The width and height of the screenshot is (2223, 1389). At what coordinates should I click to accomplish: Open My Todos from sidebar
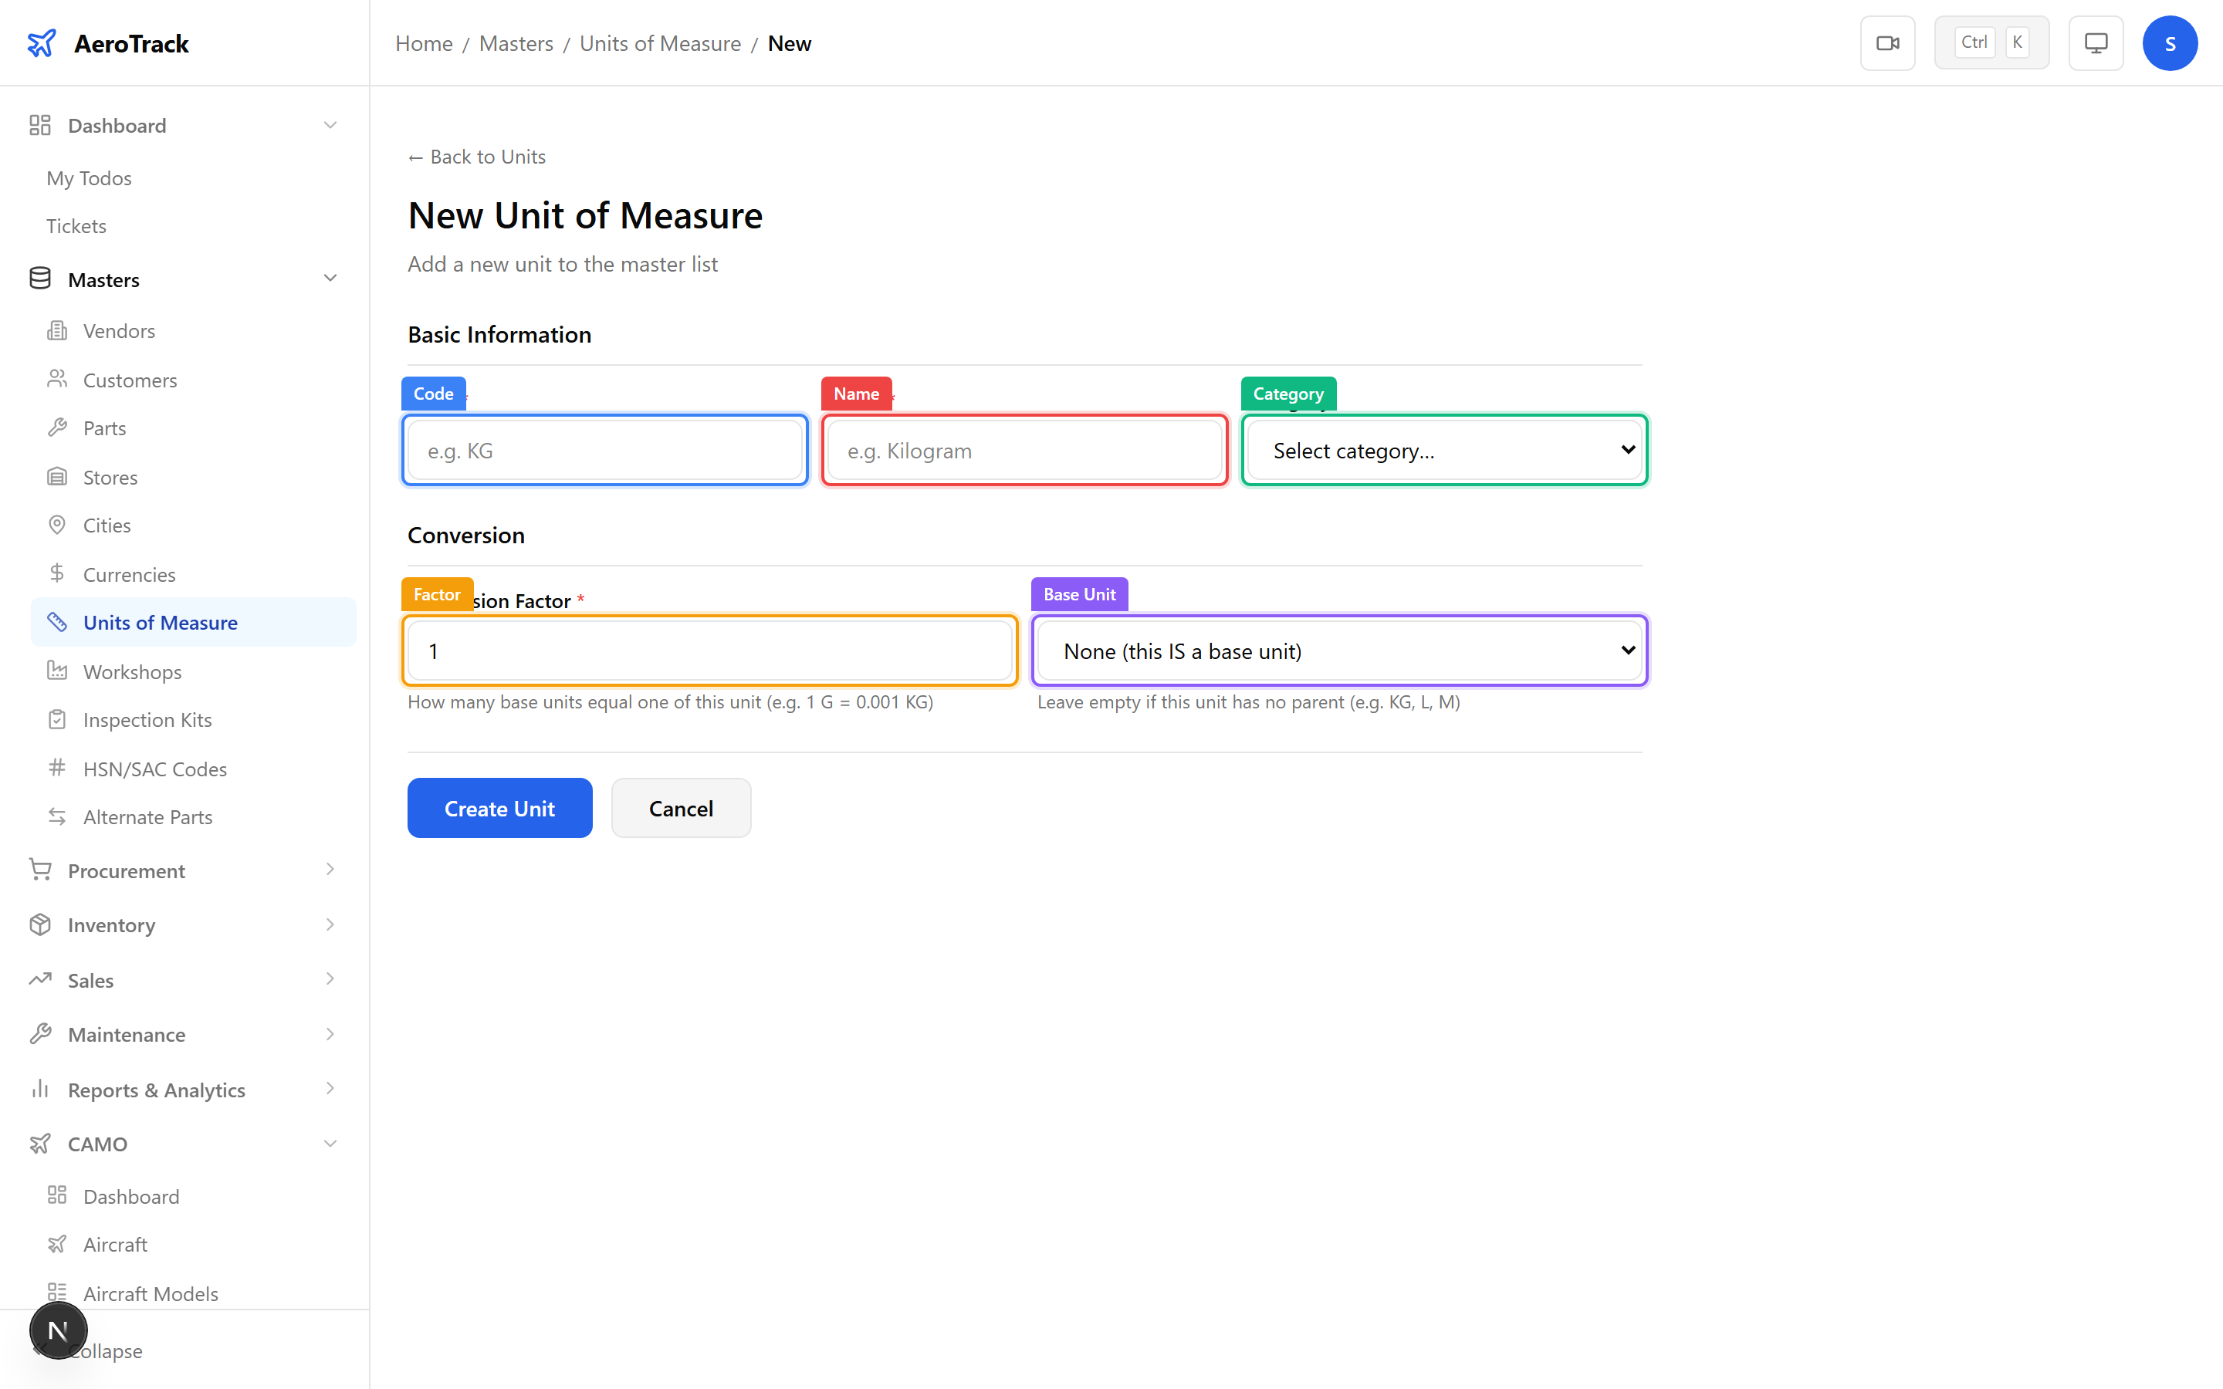click(89, 177)
